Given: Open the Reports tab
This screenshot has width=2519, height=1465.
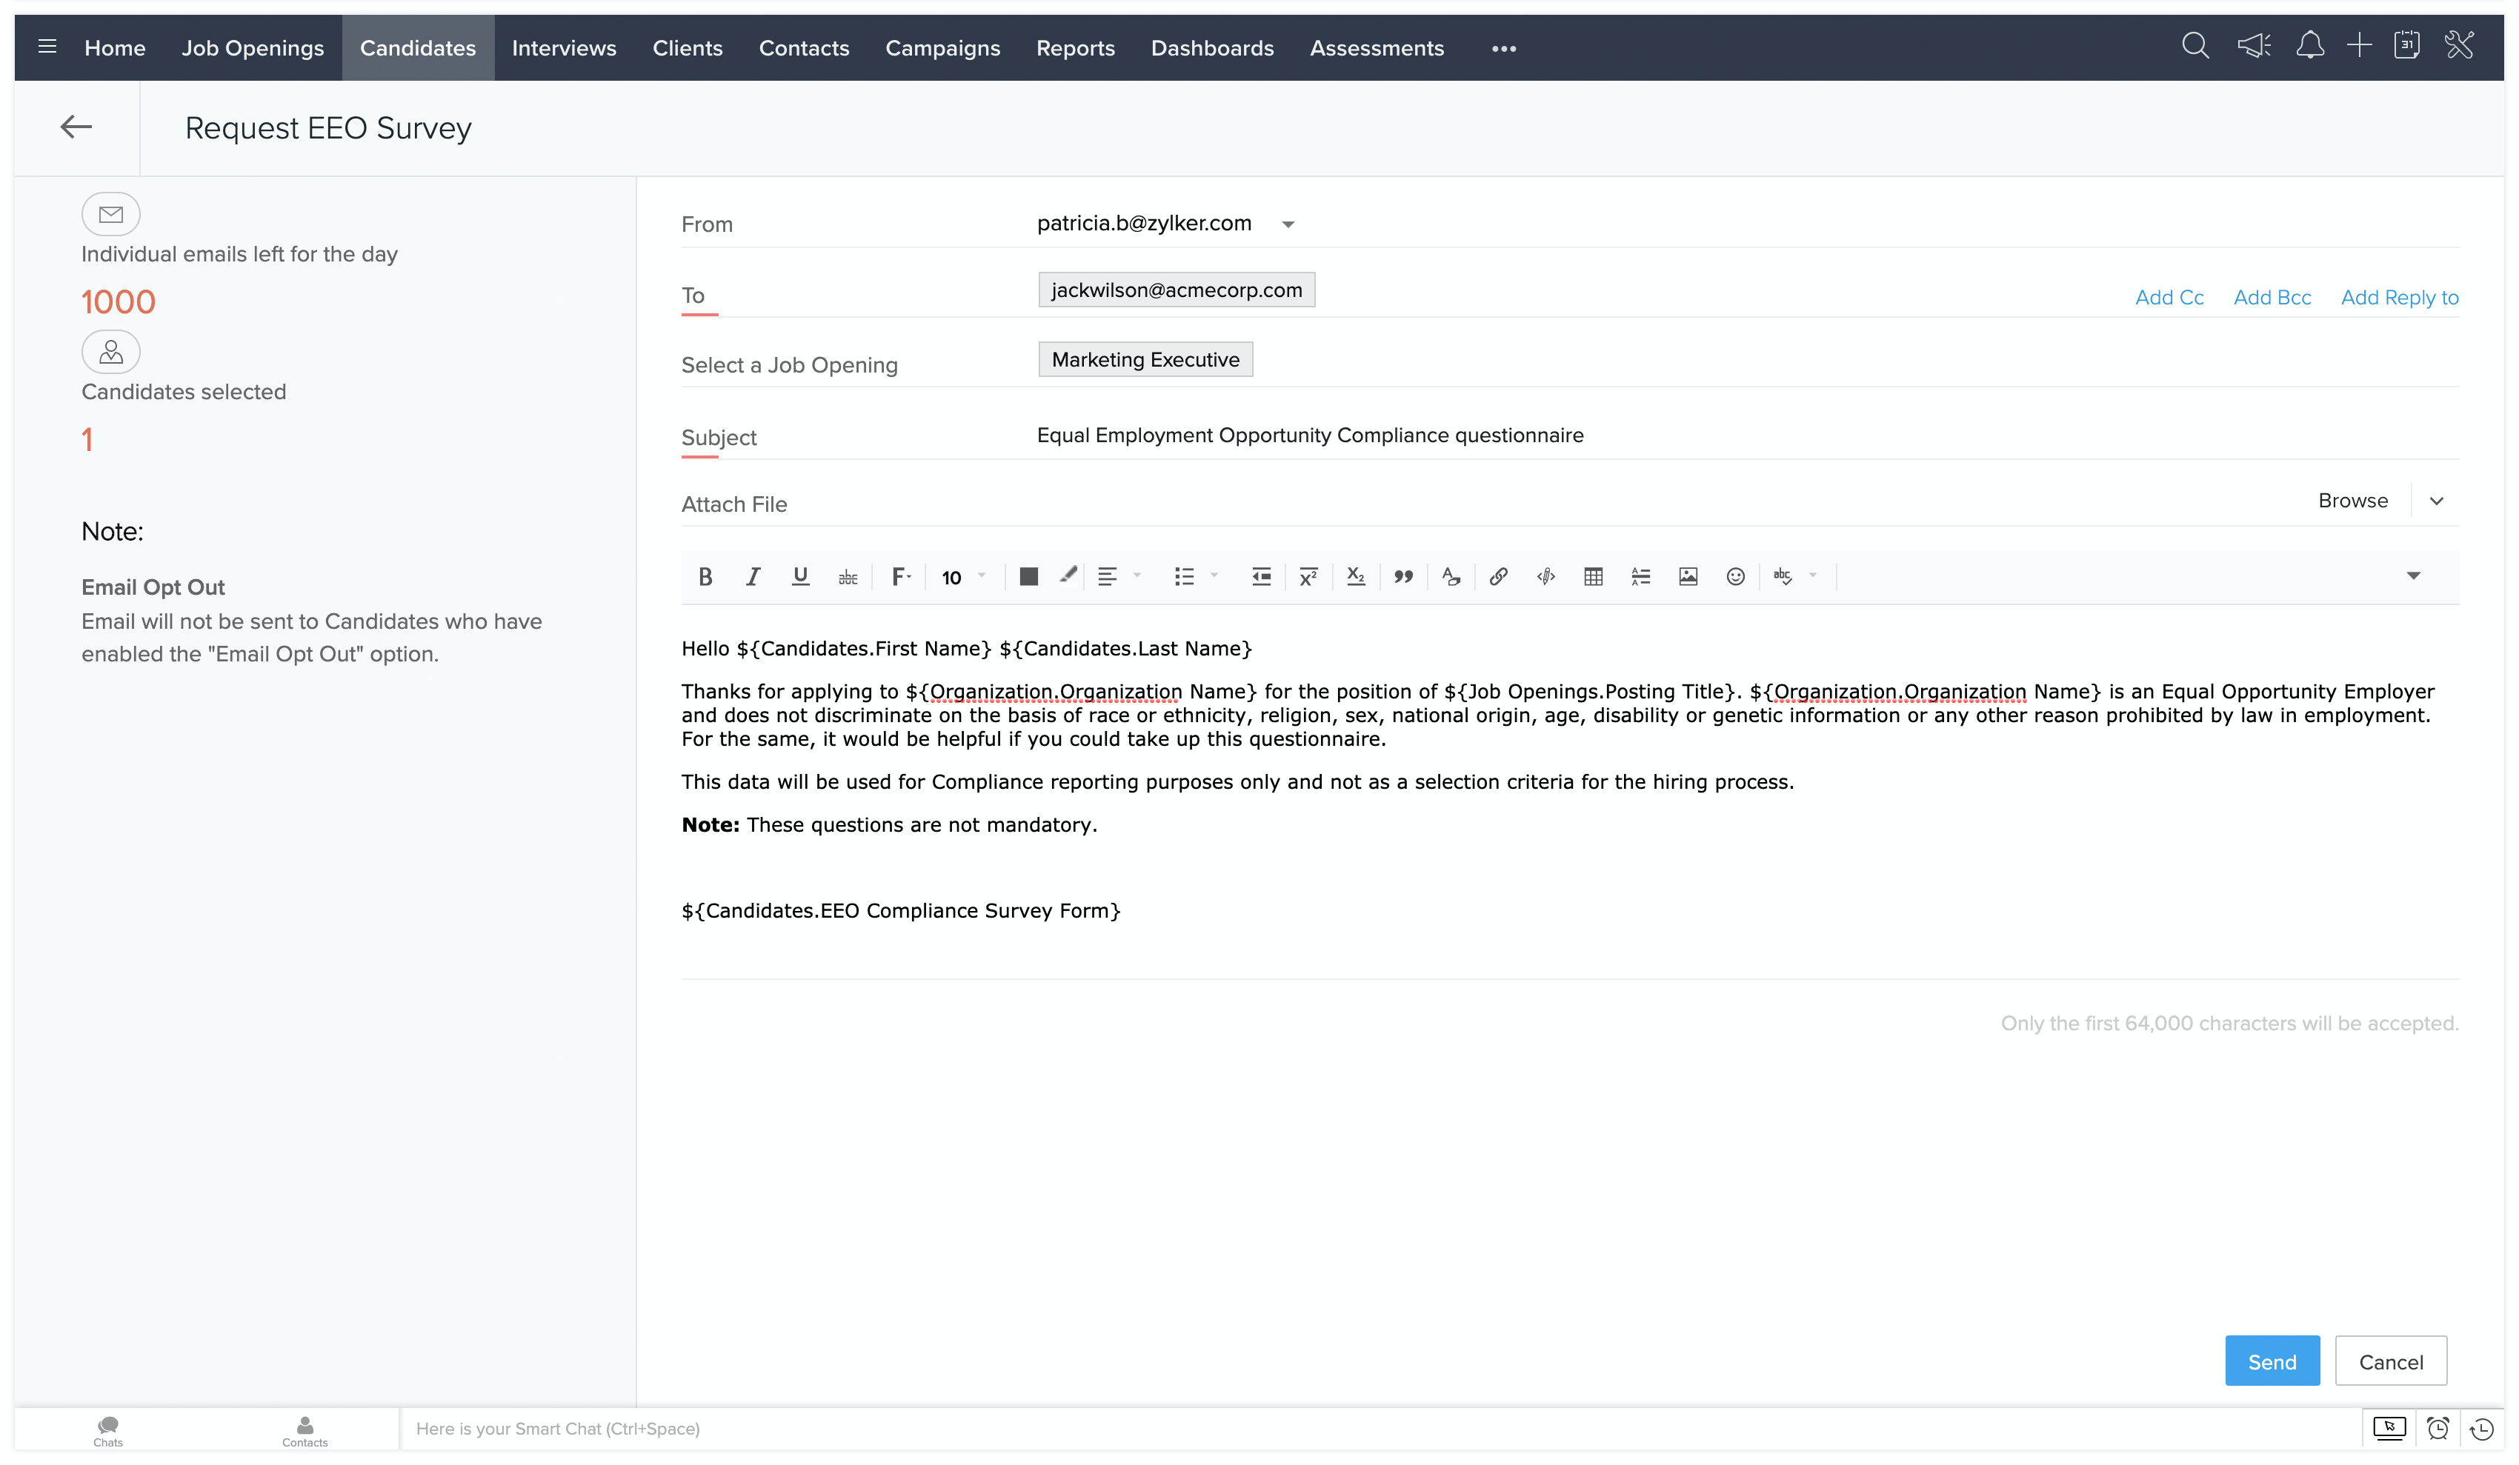Looking at the screenshot, I should coord(1074,48).
